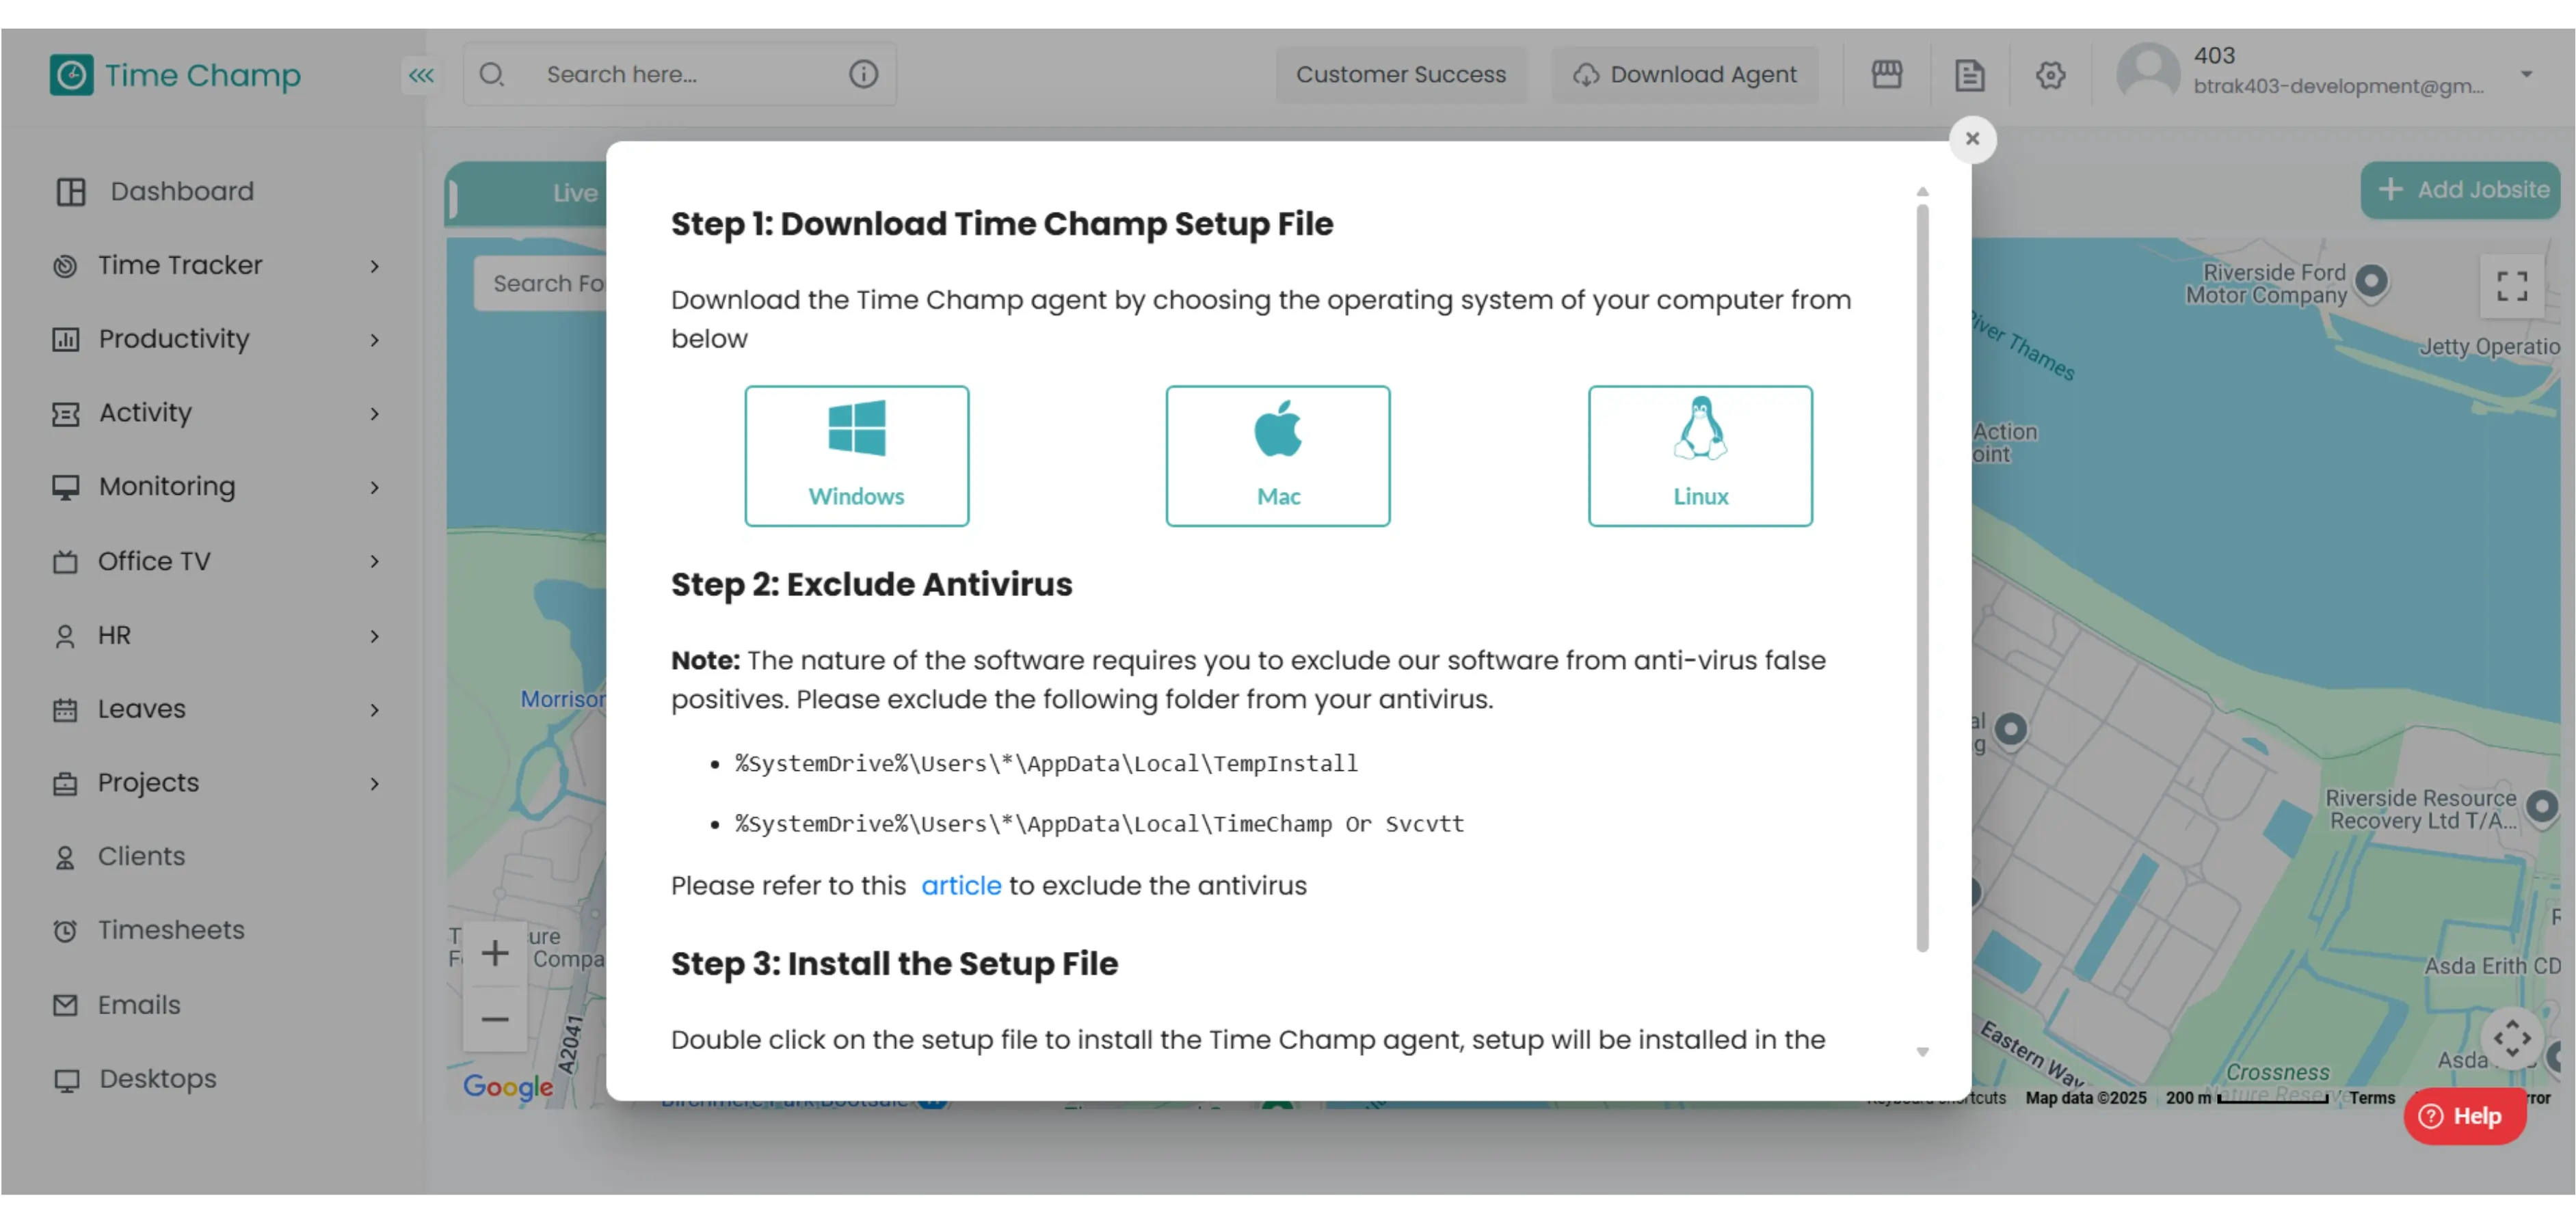2576x1224 pixels.
Task: Click the Productivity chart icon
Action: 65,340
